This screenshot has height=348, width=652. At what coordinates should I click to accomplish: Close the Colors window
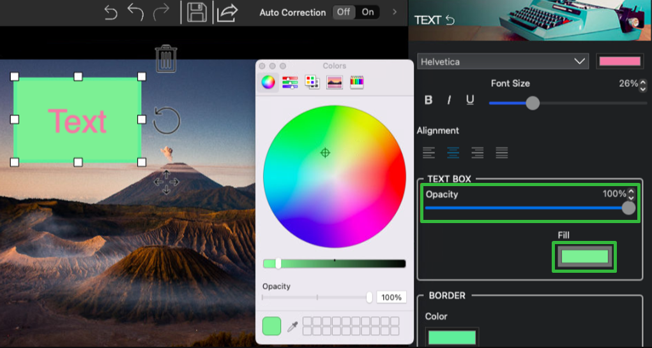pos(262,66)
